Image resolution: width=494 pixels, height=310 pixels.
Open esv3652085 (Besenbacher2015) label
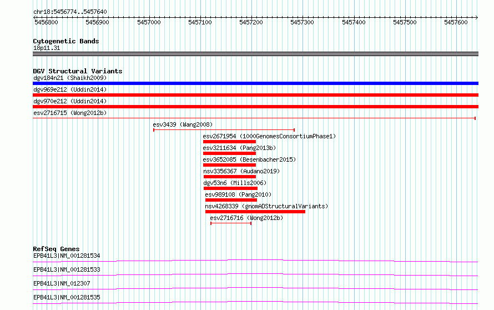(x=250, y=159)
